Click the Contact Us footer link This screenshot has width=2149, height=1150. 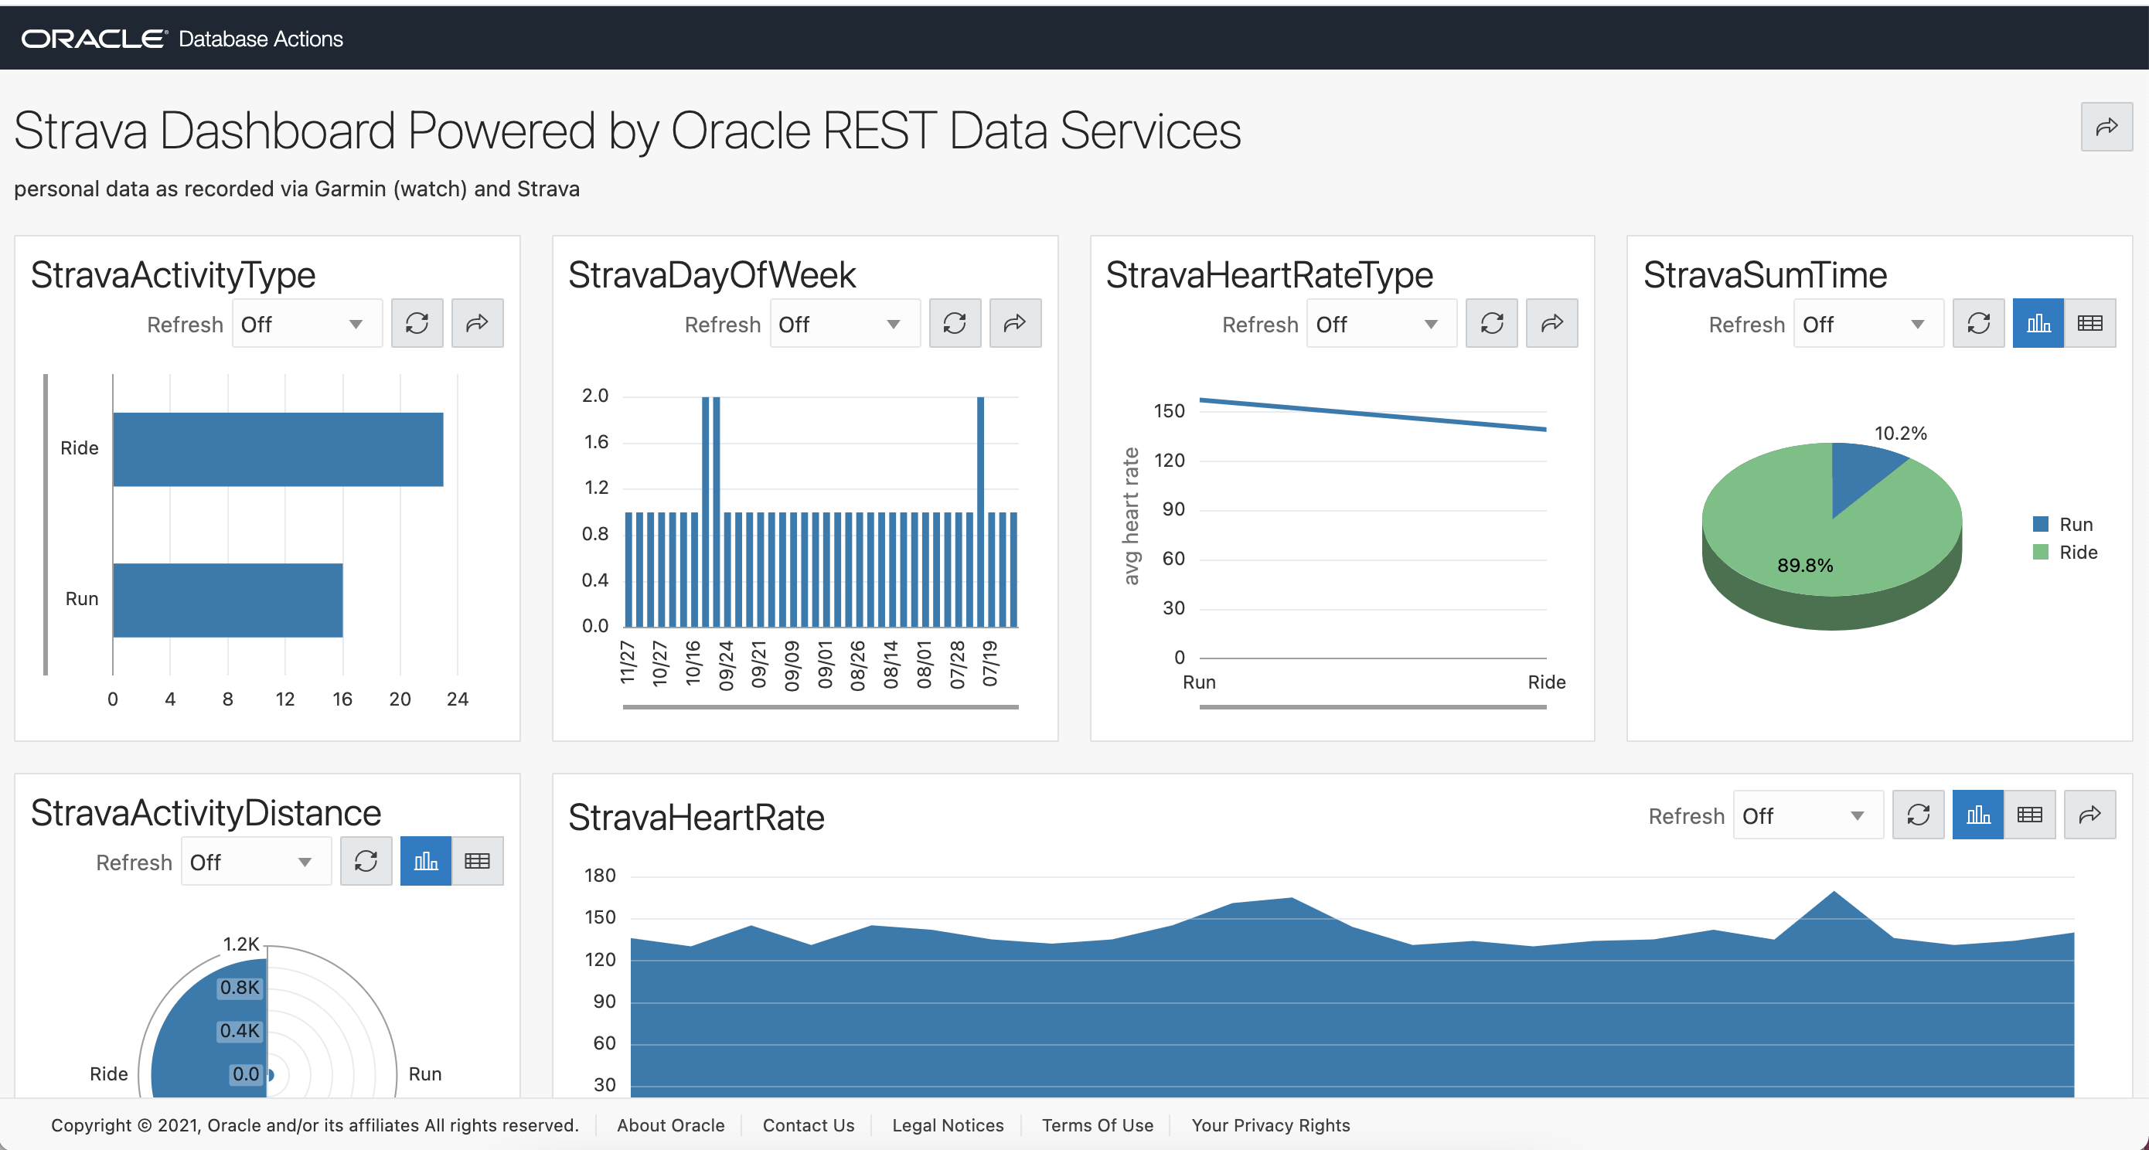(809, 1125)
